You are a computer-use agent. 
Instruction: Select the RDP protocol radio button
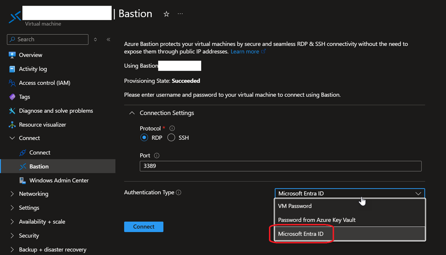pos(144,138)
